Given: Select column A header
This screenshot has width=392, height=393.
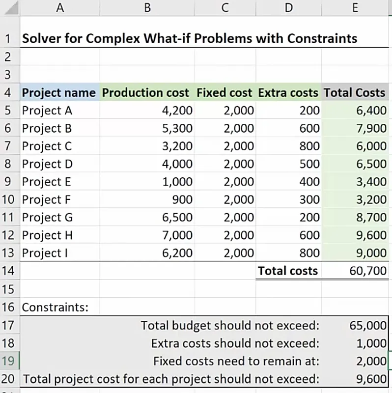Looking at the screenshot, I should (60, 7).
